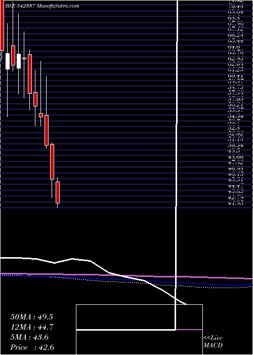The image size is (253, 355).
Task: Select the 12MA : 44.7 reading
Action: coord(31,327)
